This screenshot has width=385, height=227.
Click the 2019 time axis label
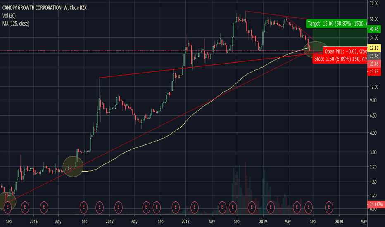click(263, 222)
